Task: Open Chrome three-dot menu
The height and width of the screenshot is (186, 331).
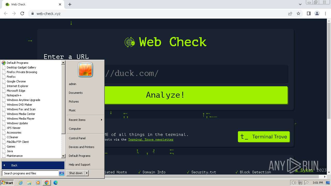Action: click(x=325, y=13)
